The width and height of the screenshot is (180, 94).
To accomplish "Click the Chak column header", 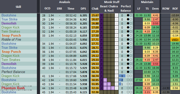I will click(x=95, y=9).
